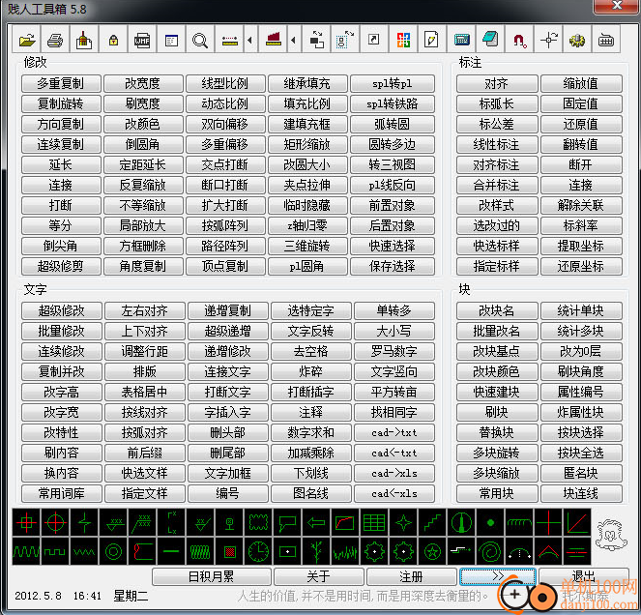The height and width of the screenshot is (615, 641).
Task: Click the magnet snap toolbar icon
Action: coord(519,40)
